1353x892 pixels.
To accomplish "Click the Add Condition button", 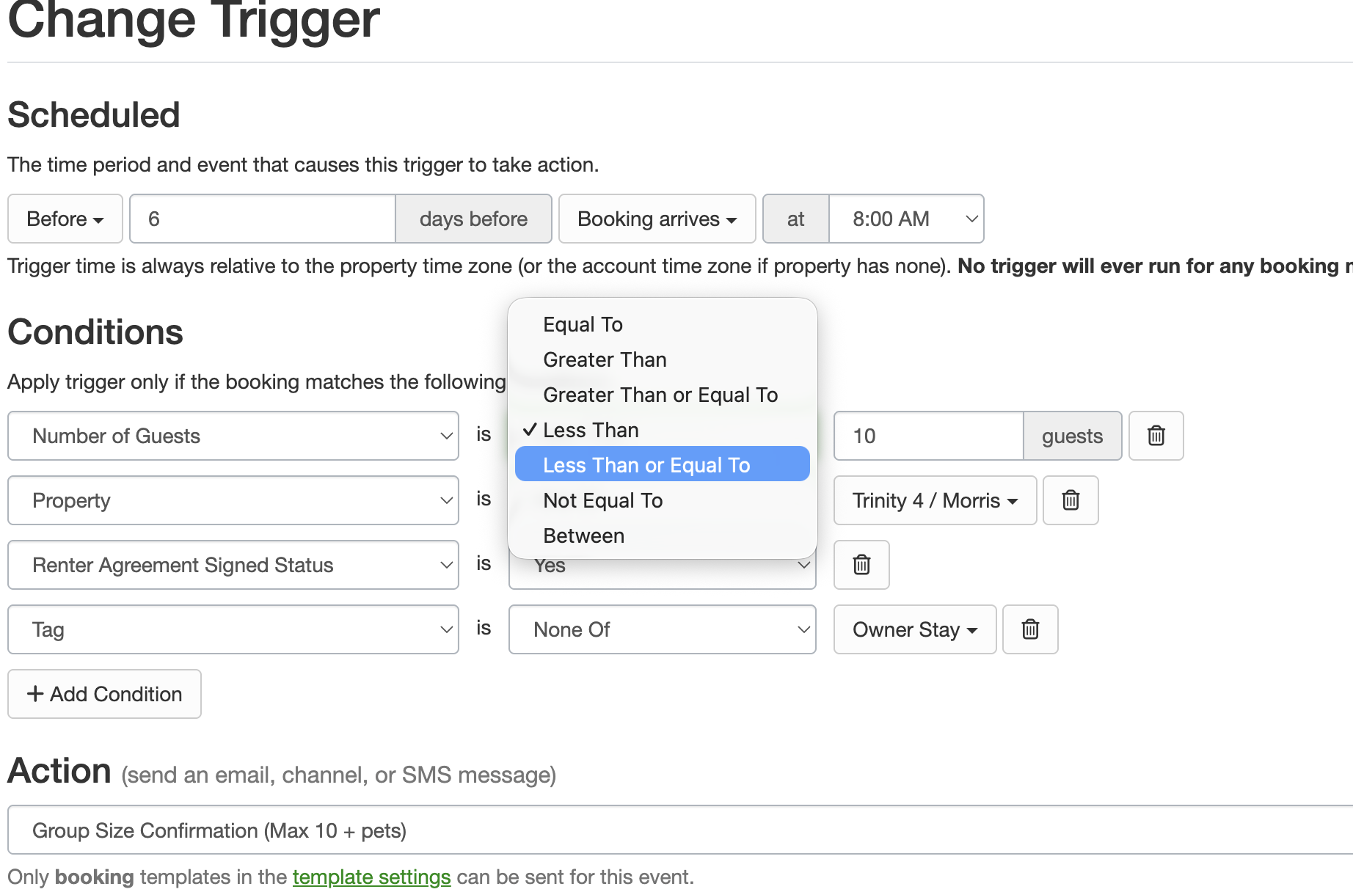I will coord(104,694).
